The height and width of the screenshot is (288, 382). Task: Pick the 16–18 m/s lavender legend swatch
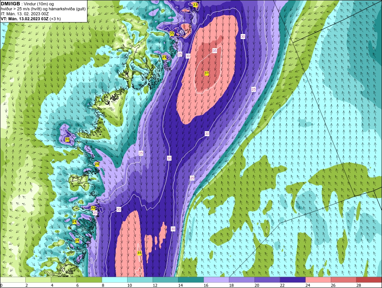pos(216,280)
